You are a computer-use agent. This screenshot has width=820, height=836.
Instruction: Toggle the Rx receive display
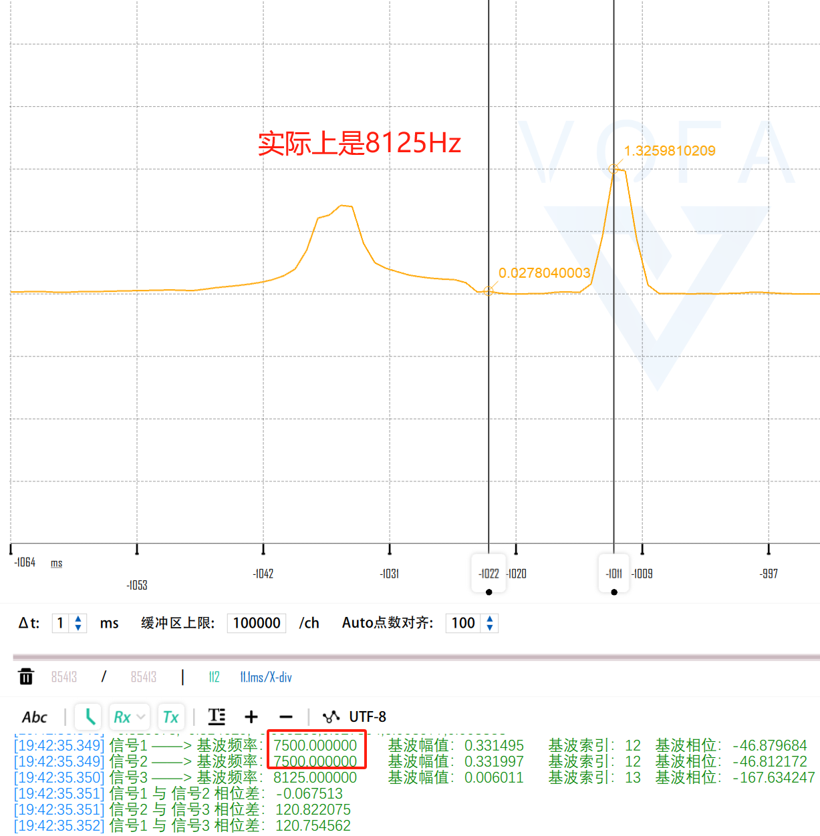click(x=124, y=716)
